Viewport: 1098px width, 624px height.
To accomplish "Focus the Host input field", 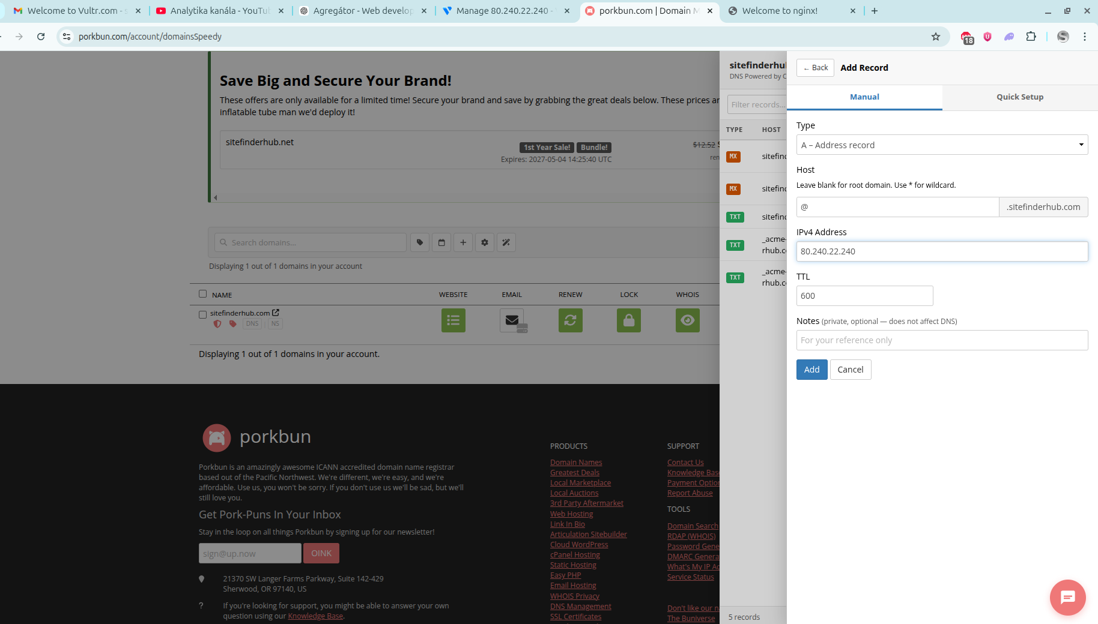I will [x=897, y=207].
